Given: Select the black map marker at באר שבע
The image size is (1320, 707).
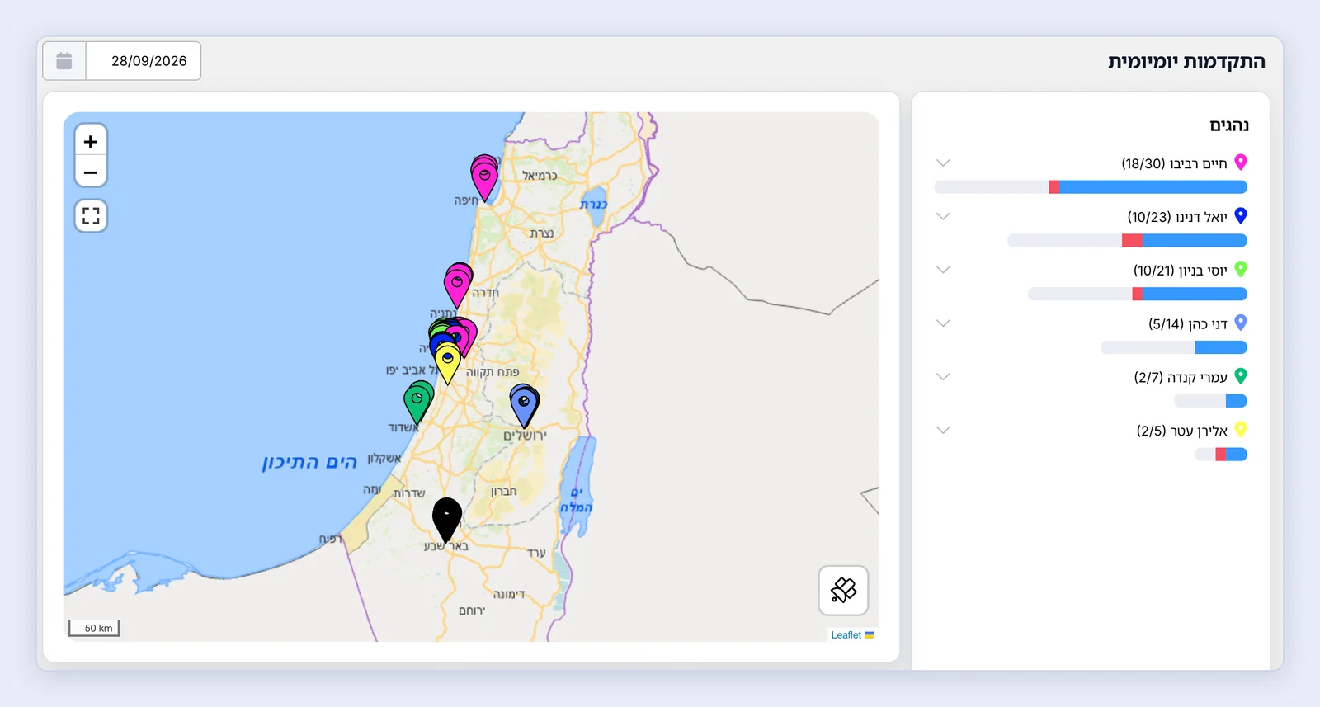Looking at the screenshot, I should coord(447,521).
